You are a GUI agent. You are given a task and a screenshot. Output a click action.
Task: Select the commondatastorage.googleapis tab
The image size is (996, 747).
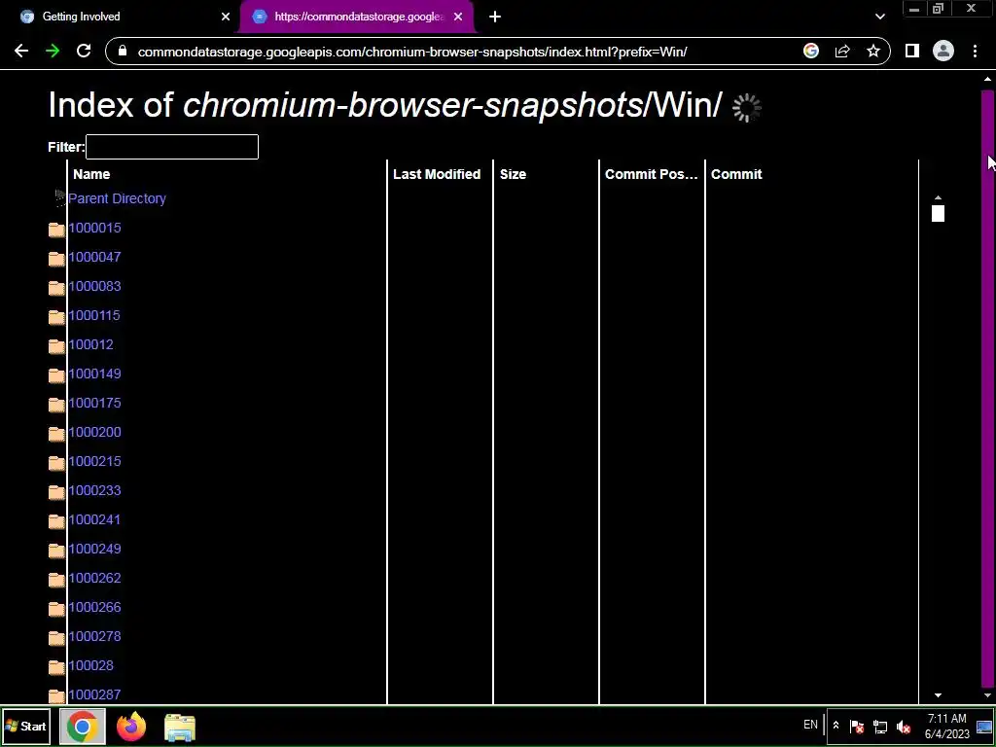(x=359, y=18)
